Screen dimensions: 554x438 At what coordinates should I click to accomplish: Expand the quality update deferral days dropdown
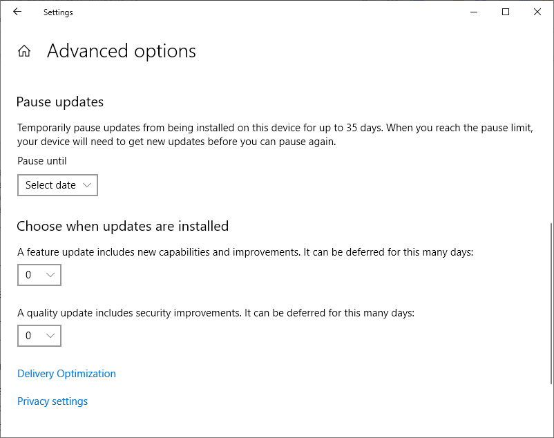tap(39, 336)
